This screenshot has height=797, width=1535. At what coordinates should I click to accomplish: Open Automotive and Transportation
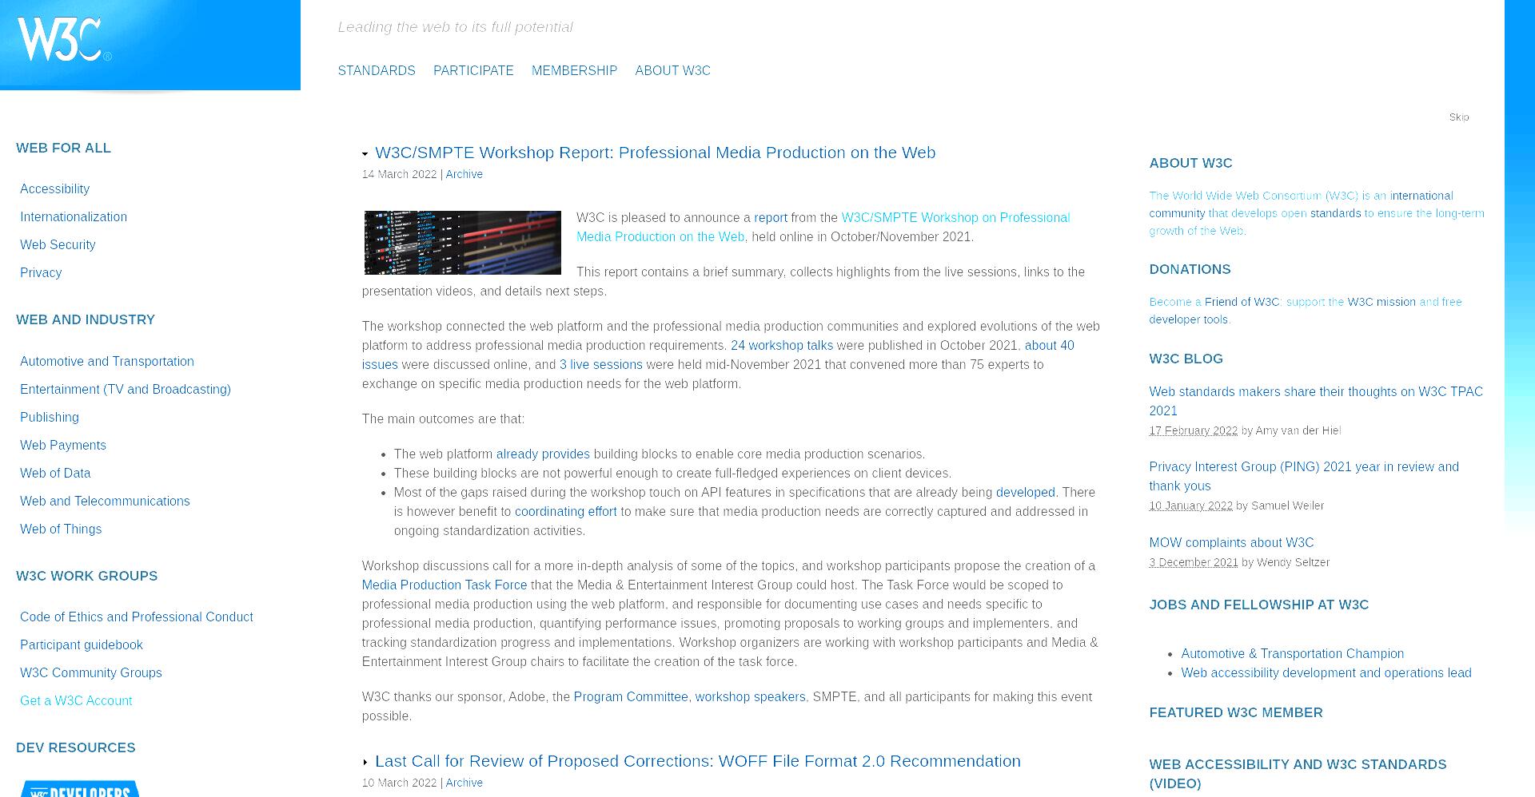tap(107, 361)
